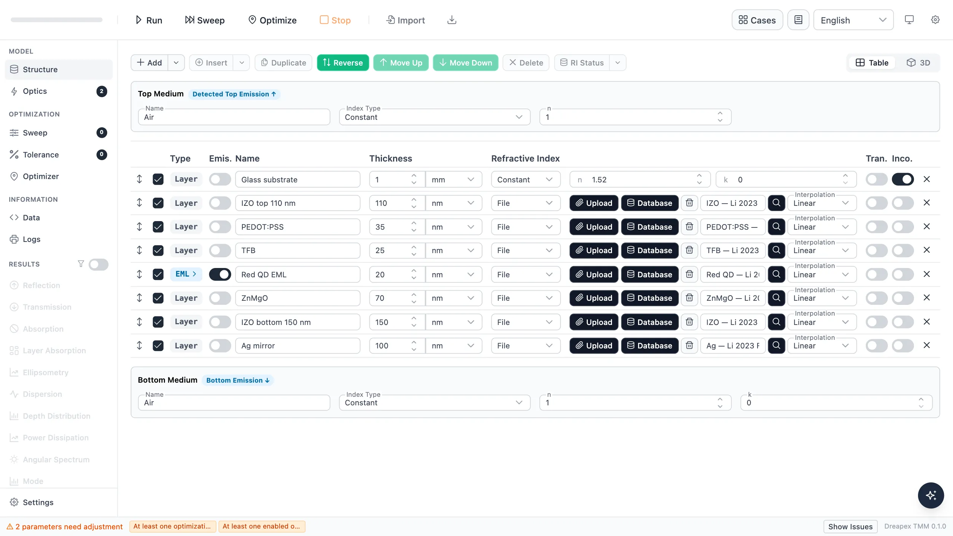This screenshot has height=536, width=953.
Task: Search refractive index for IZO top 110 nm
Action: click(x=776, y=203)
